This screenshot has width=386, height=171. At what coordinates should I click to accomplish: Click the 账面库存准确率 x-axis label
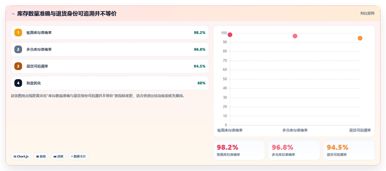(230, 130)
